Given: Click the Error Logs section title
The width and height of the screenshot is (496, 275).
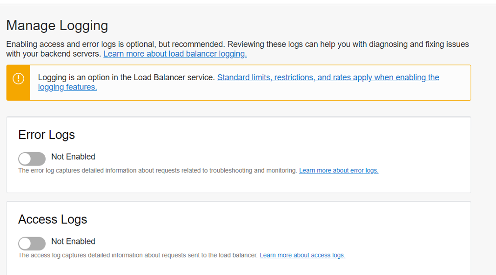Looking at the screenshot, I should click(x=47, y=135).
